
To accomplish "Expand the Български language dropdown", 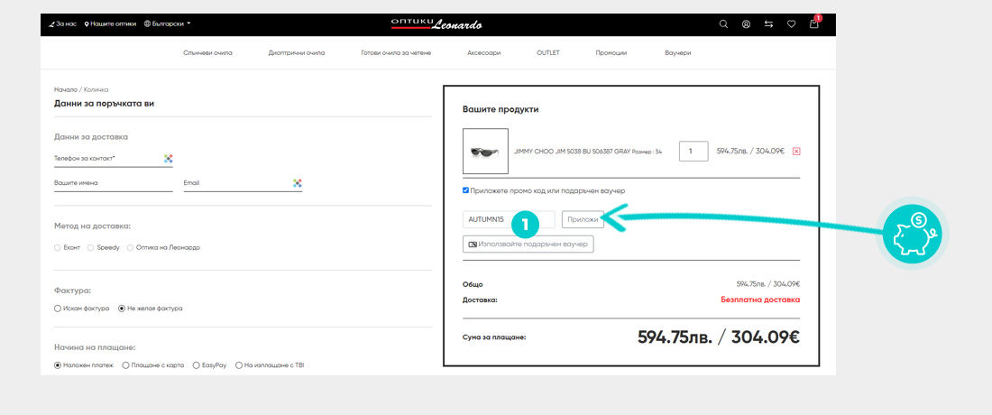I will tap(167, 23).
